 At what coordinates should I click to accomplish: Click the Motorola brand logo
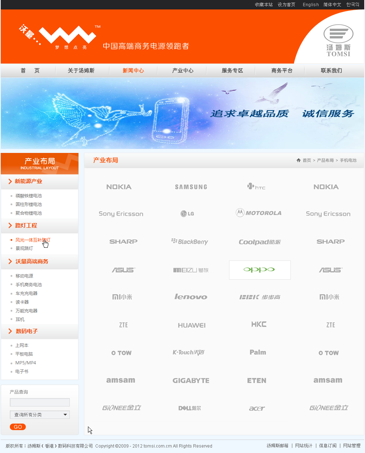258,213
